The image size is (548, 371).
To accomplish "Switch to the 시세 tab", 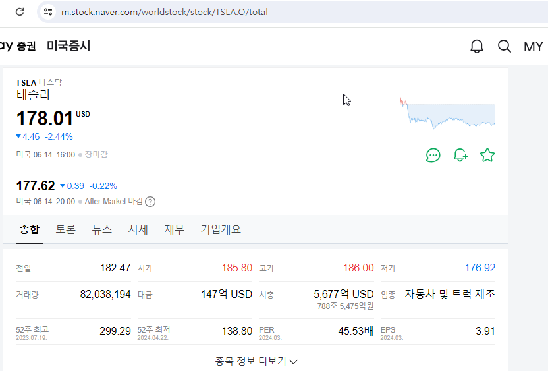I will coord(138,229).
